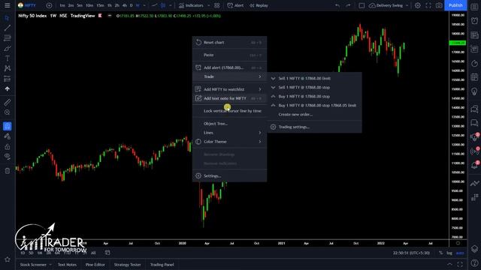Viewport: 481px width, 270px height.
Task: Click Create new order in Trade submenu
Action: pos(314,114)
